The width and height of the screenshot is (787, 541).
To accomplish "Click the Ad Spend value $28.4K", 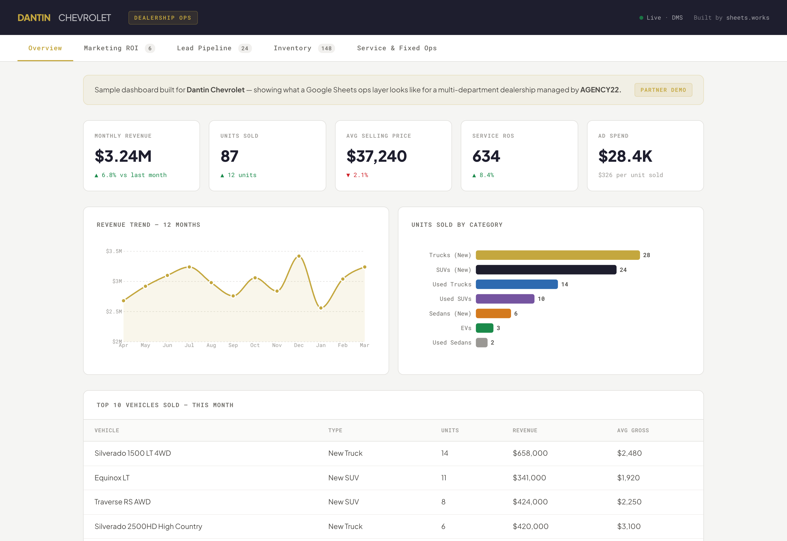I will 625,156.
